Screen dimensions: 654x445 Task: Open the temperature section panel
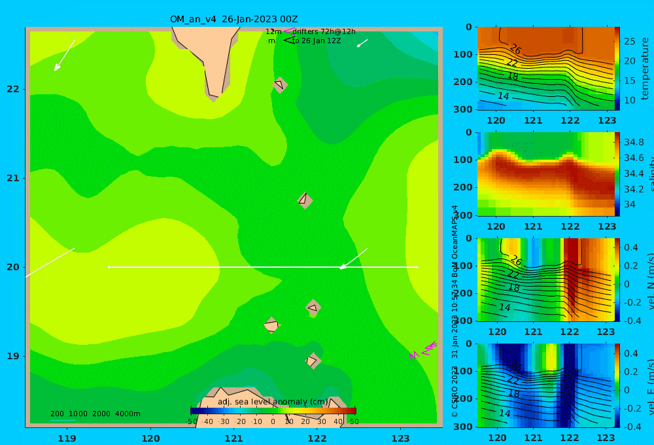[x=545, y=69]
